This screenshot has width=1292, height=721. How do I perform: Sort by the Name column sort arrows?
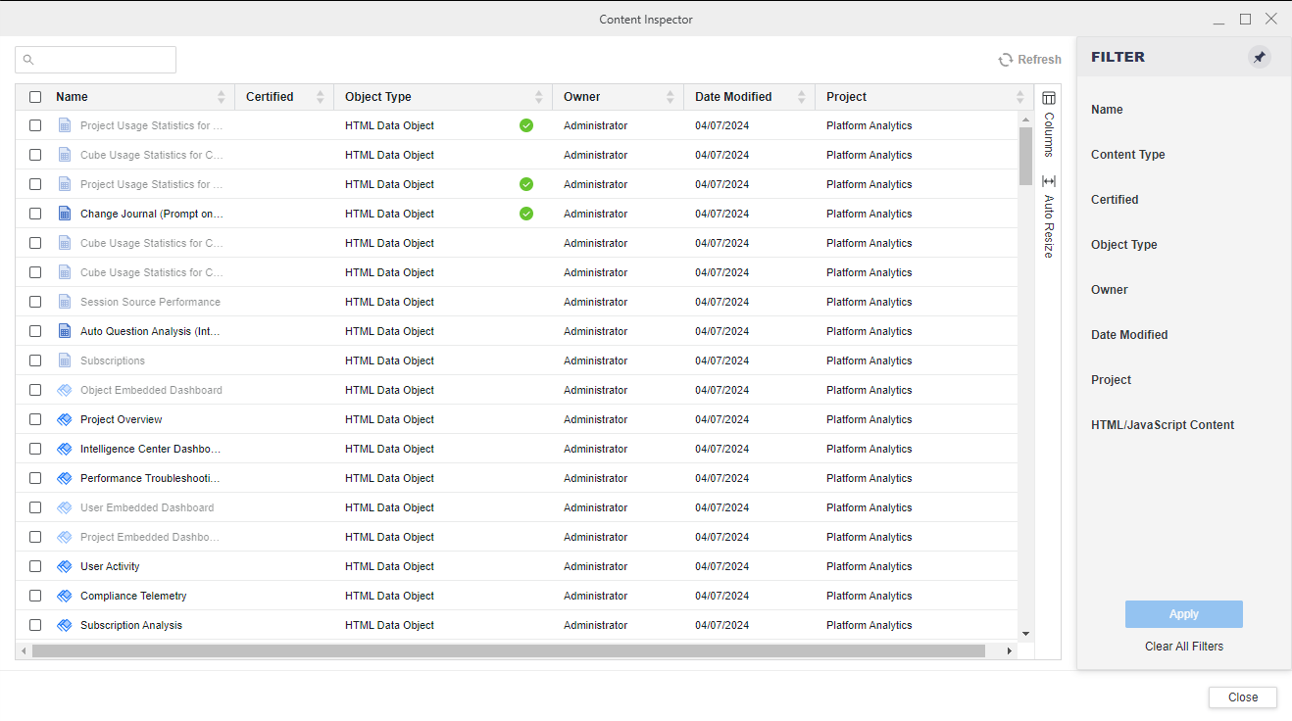[x=221, y=97]
